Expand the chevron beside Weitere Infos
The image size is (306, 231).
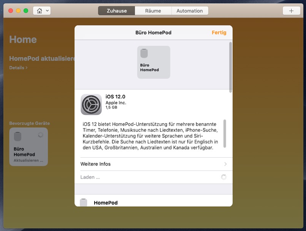click(x=225, y=164)
